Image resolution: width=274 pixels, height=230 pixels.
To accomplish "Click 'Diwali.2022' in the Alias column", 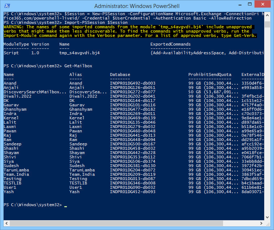I will click(x=83, y=96).
